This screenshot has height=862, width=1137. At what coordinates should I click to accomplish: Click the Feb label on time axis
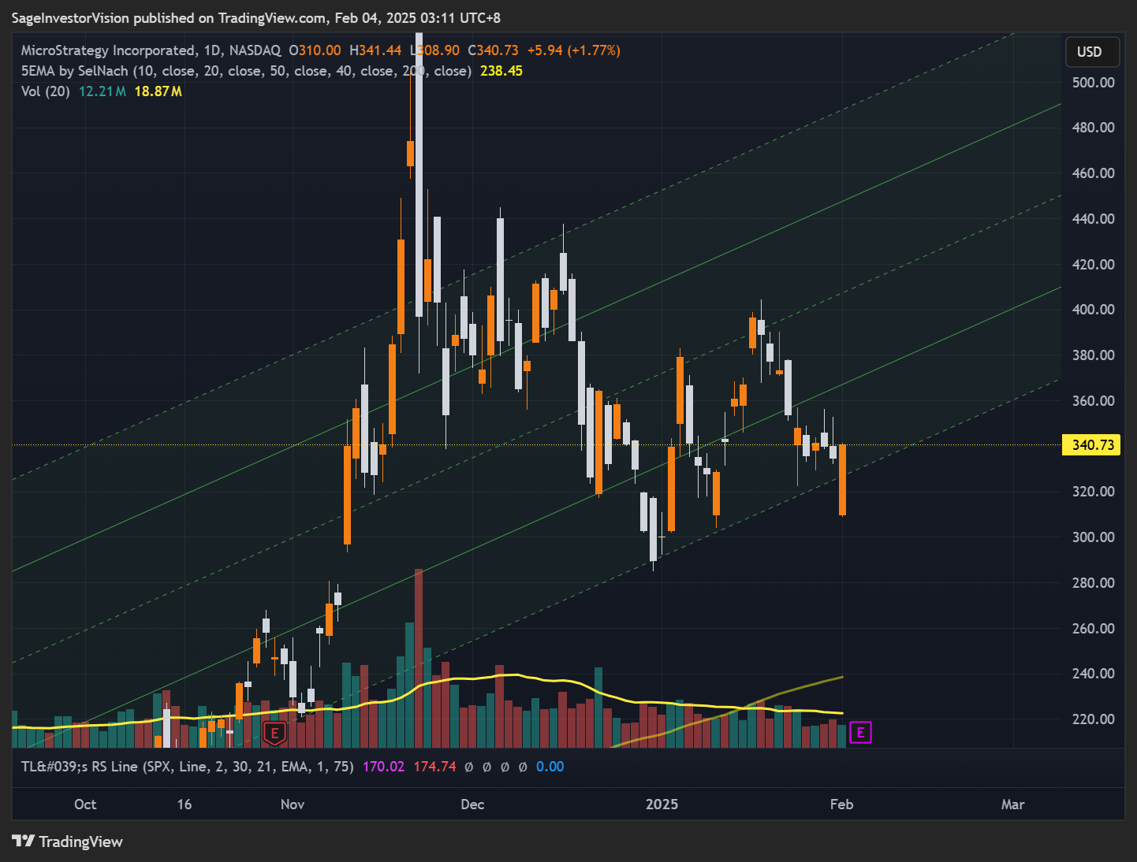[x=841, y=804]
